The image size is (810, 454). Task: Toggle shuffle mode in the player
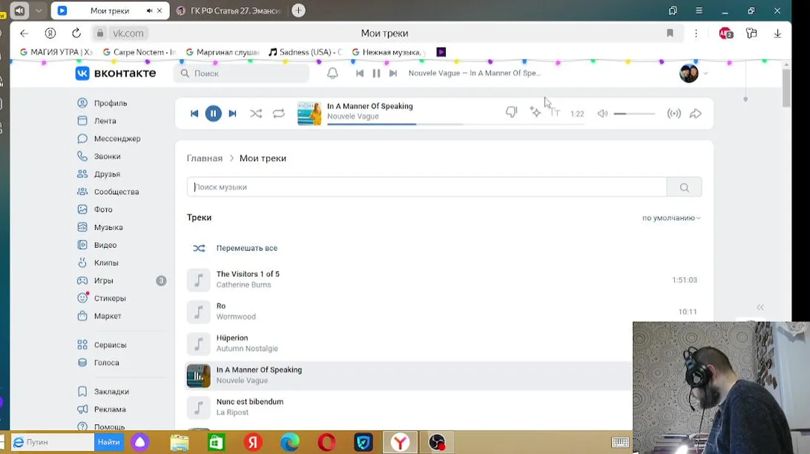click(255, 113)
